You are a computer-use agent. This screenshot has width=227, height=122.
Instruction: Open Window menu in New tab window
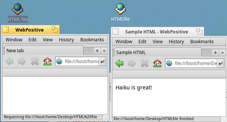tap(14, 40)
